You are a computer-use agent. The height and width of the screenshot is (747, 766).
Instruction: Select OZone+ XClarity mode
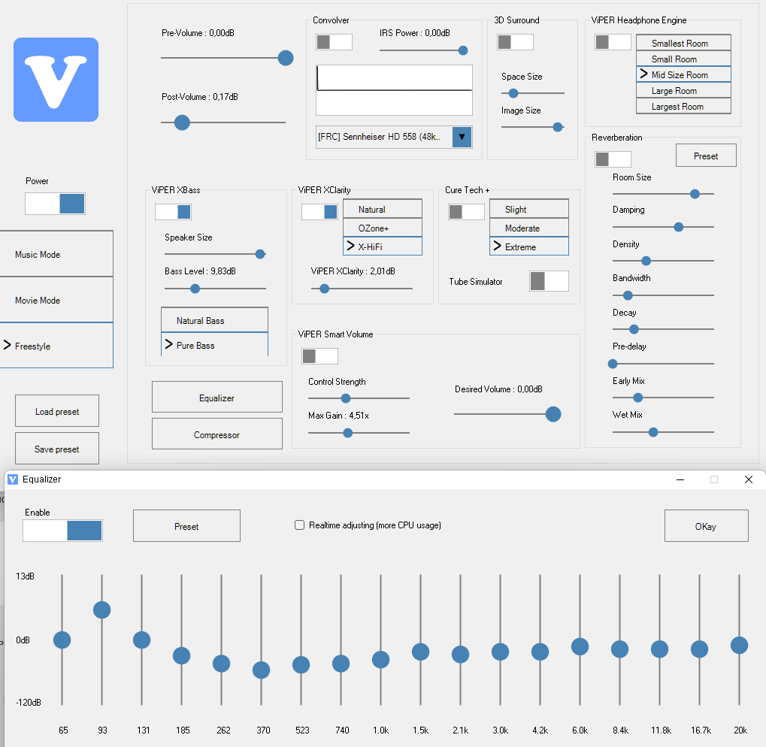(x=383, y=228)
